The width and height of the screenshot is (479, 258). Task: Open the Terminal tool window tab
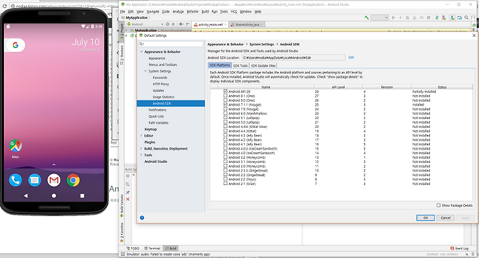(x=152, y=248)
